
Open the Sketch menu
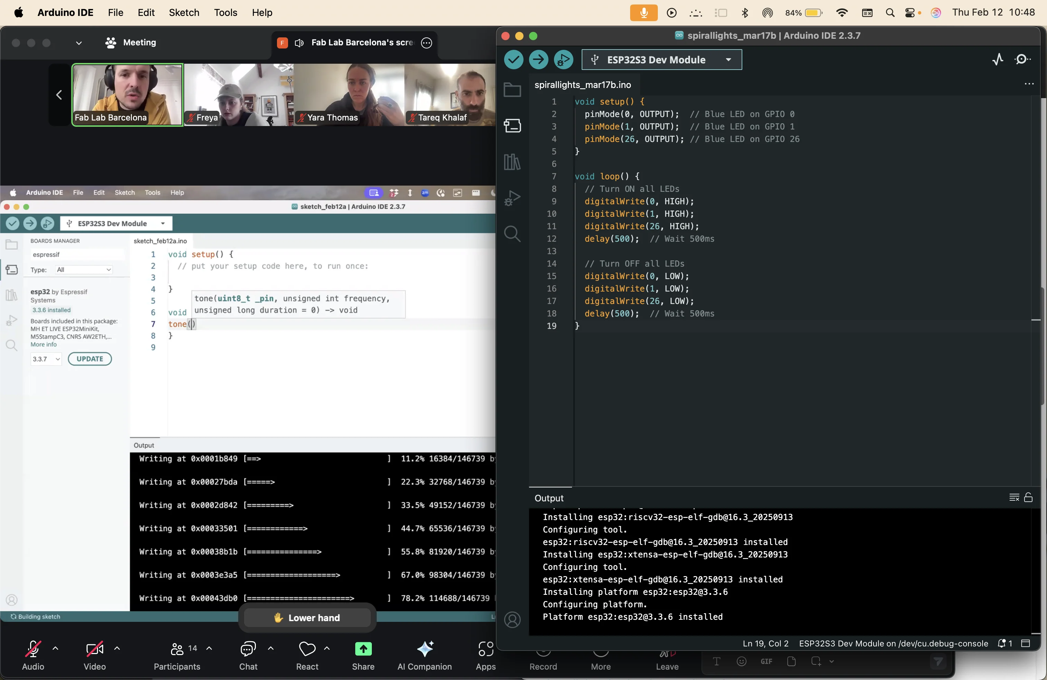tap(184, 13)
